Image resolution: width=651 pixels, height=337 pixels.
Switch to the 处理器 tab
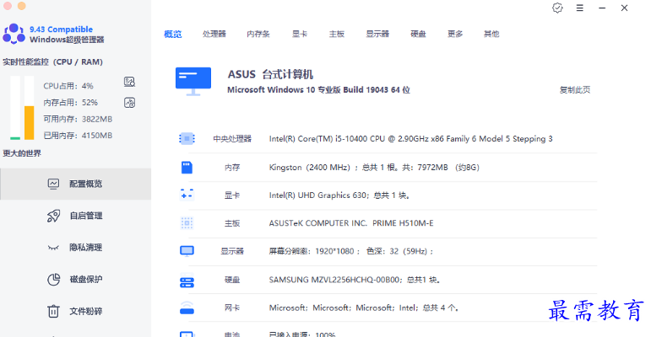click(x=214, y=34)
